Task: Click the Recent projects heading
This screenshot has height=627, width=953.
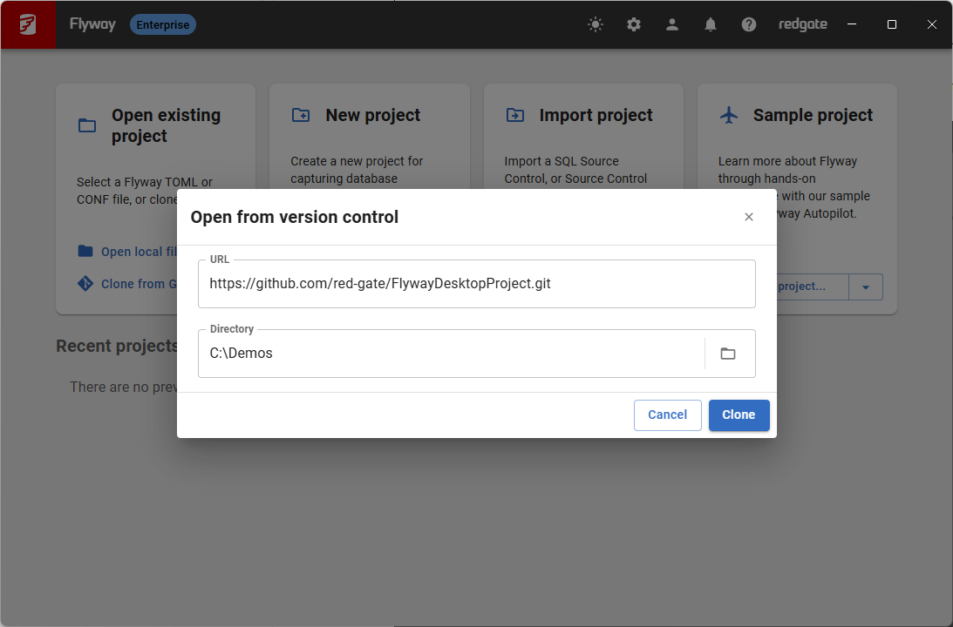Action: (117, 346)
